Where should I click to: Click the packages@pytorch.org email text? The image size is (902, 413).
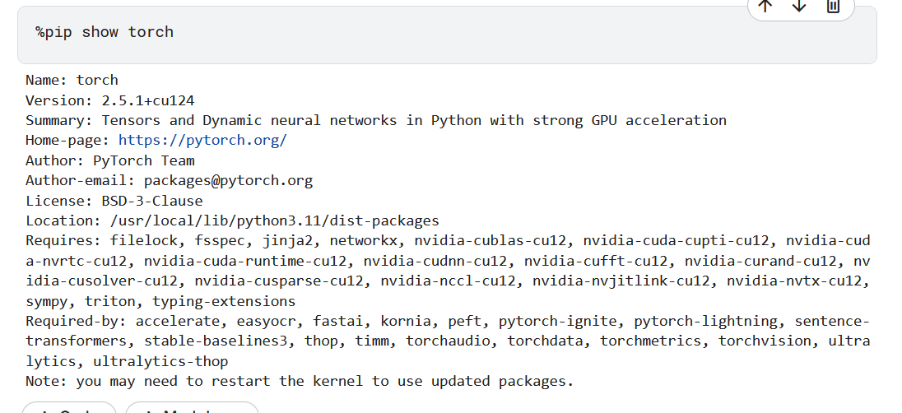(x=228, y=180)
